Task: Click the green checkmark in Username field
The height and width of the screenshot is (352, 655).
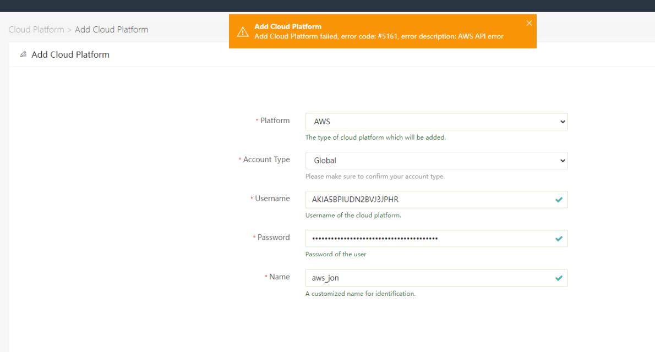Action: coord(559,200)
